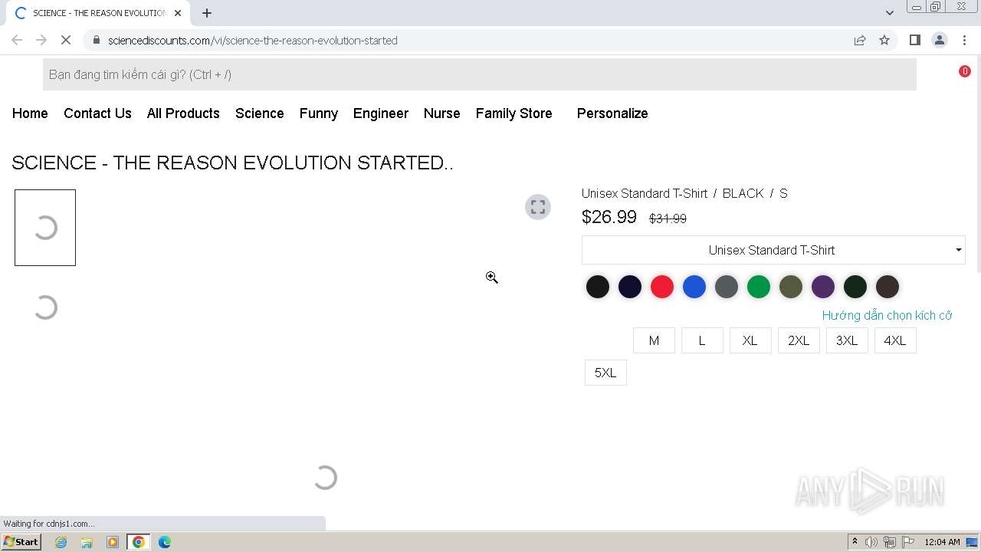Screen dimensions: 981x552
Task: Click the site padlock security icon
Action: coord(97,40)
